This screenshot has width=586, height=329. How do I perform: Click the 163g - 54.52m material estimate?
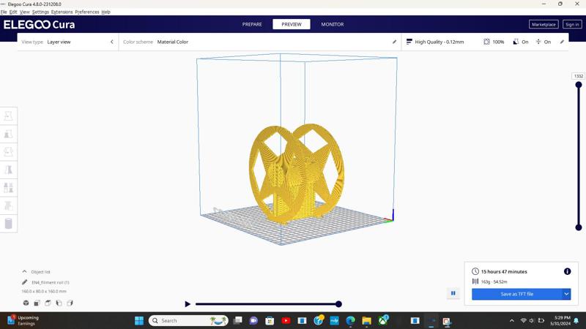[x=494, y=281]
